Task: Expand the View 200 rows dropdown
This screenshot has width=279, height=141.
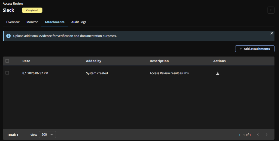Action: click(47, 134)
